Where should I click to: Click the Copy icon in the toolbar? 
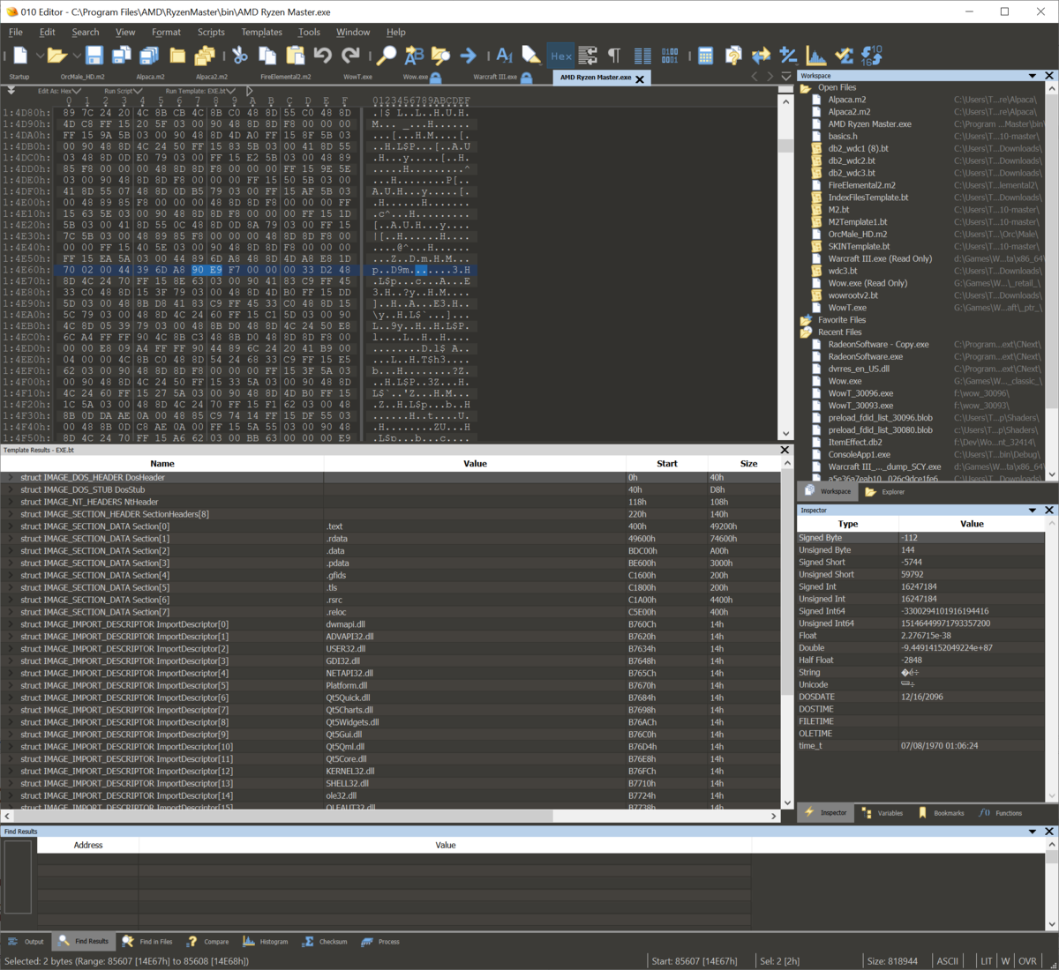[267, 56]
